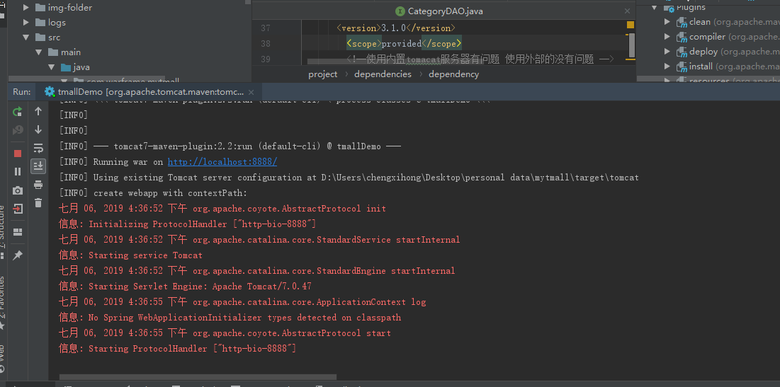This screenshot has width=780, height=387.
Task: Select the java source folder
Action: [81, 67]
